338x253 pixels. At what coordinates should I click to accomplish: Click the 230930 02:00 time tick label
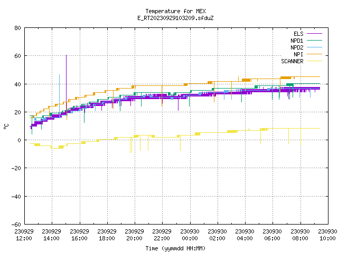[x=217, y=235]
